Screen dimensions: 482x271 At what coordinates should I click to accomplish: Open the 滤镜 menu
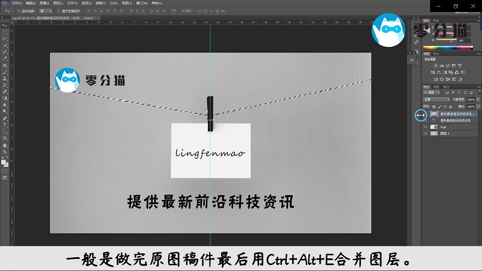coord(84,3)
